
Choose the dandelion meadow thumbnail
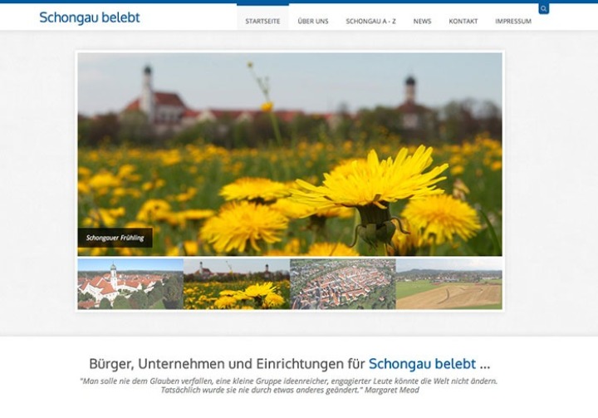pyautogui.click(x=237, y=283)
